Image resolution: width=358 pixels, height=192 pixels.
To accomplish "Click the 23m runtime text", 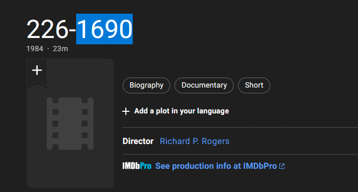I will 60,49.
